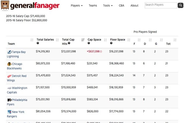Click the Chicago Blackhawks logo icon

[9, 64]
